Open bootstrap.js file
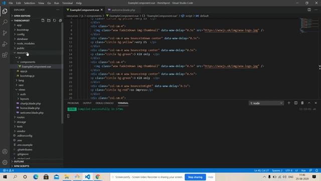Screen dimensions: 321x181 [x=27, y=76]
